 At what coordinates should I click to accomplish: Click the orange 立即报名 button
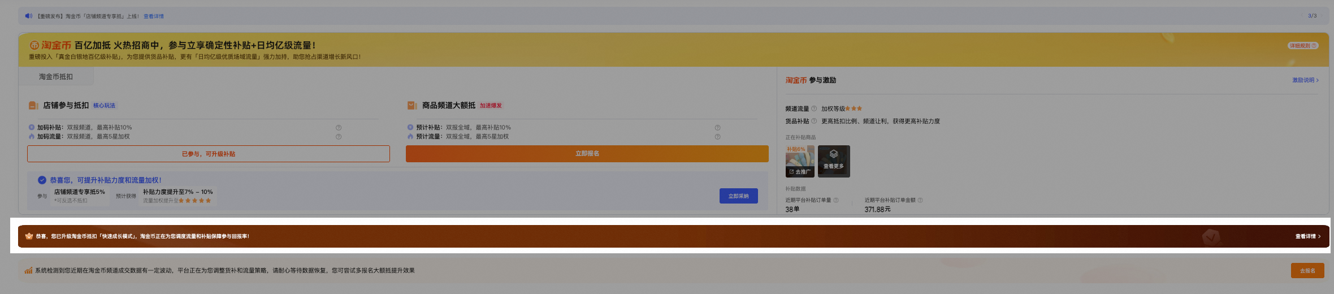tap(587, 154)
